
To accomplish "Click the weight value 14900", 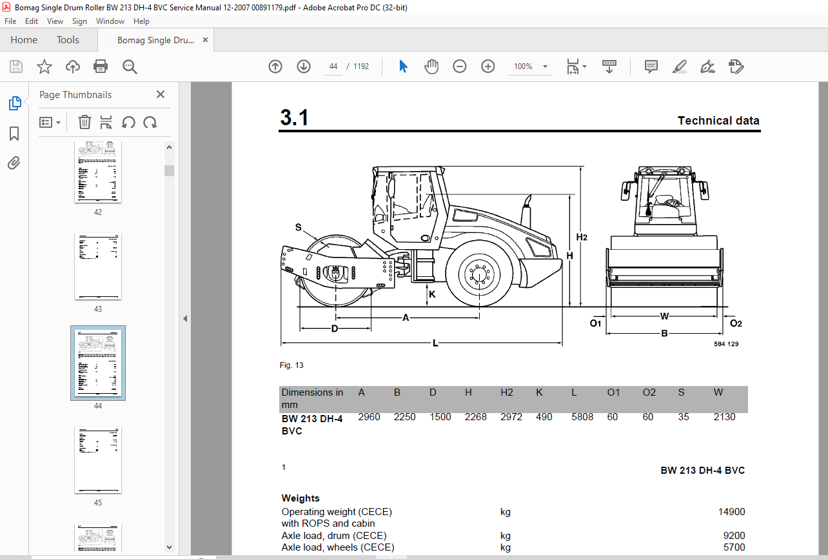I will [x=731, y=512].
